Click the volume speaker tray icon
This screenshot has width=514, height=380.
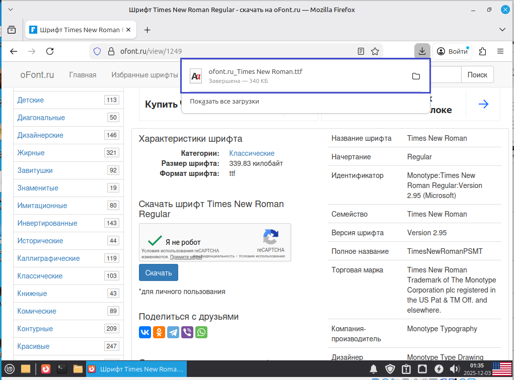[454, 369]
